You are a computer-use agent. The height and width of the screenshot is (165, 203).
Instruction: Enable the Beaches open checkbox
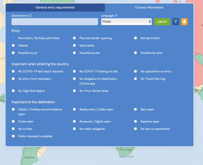coord(136,121)
